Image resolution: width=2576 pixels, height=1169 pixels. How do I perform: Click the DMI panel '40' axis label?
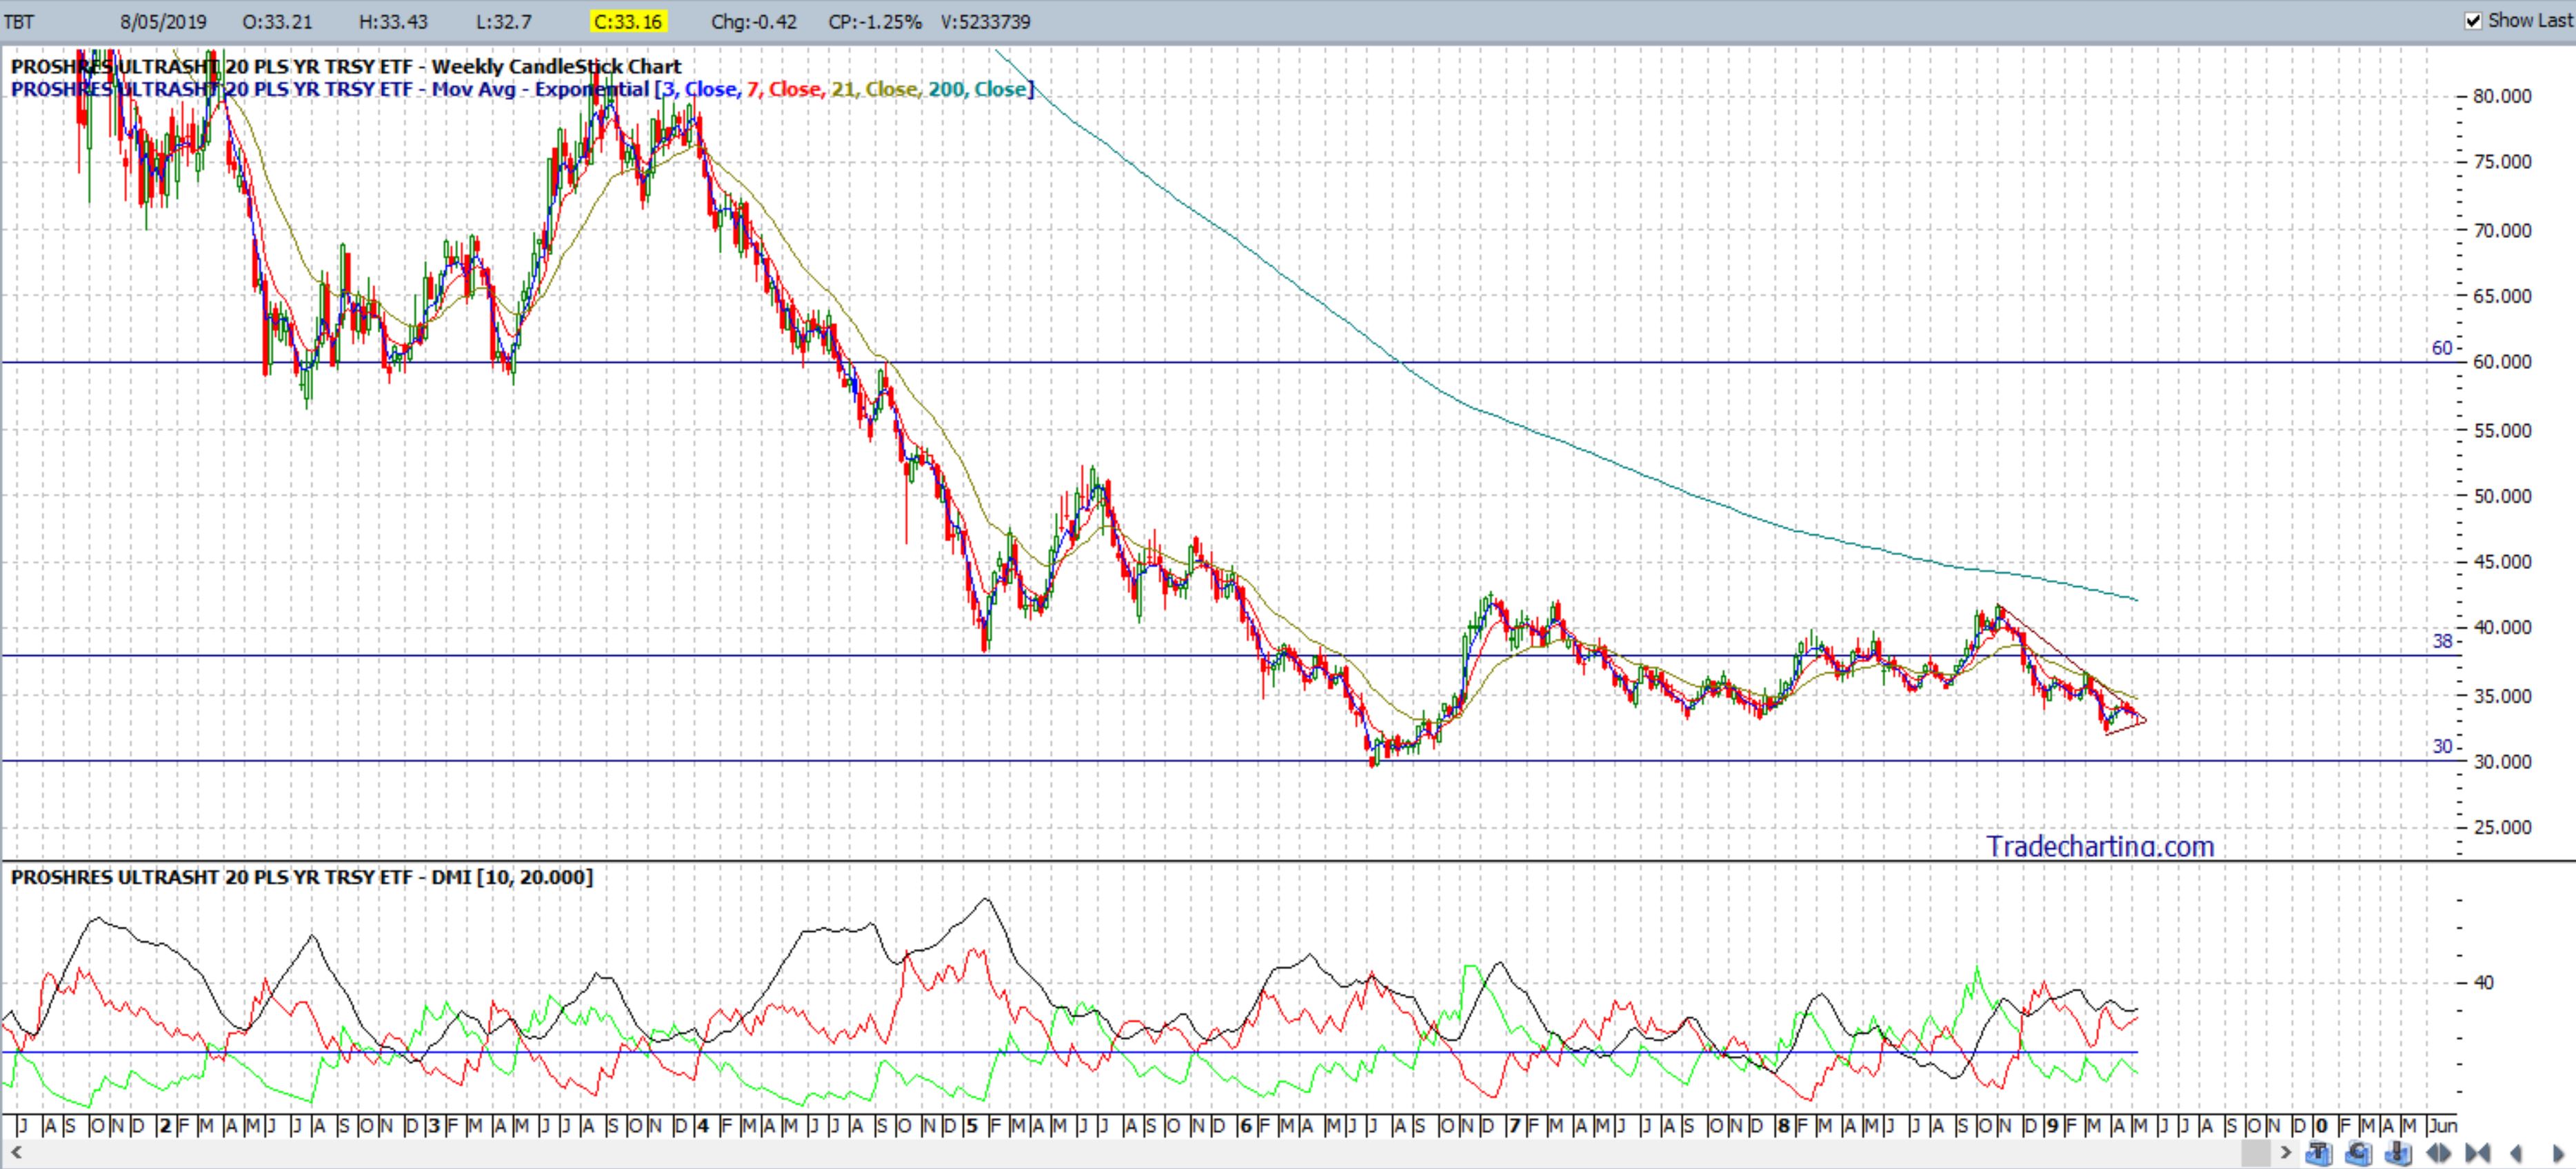click(x=2483, y=983)
